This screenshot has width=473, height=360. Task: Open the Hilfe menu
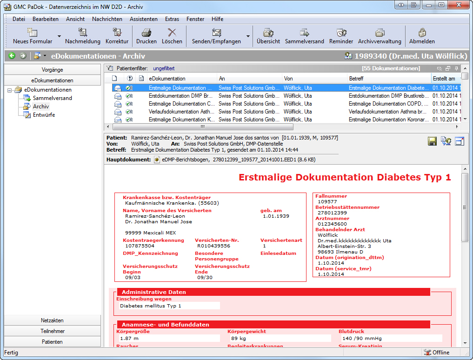(218, 19)
